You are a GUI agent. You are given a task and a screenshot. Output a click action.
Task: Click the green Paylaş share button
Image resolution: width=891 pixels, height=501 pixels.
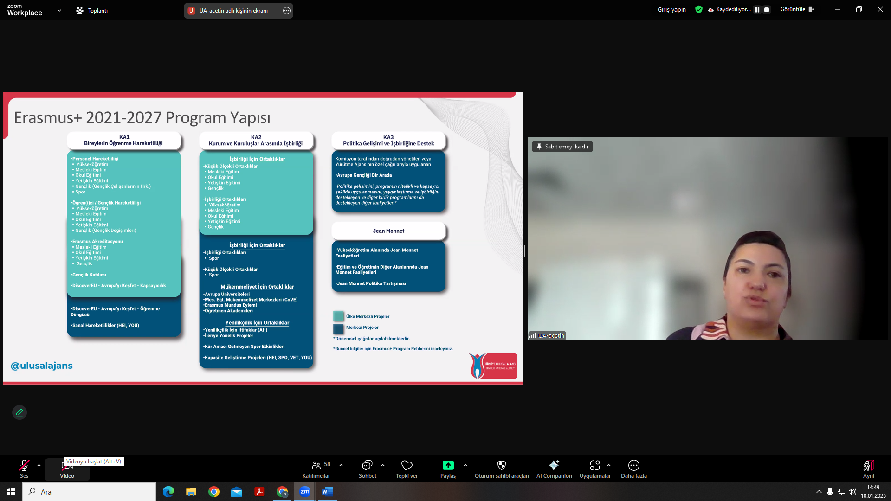pos(448,466)
